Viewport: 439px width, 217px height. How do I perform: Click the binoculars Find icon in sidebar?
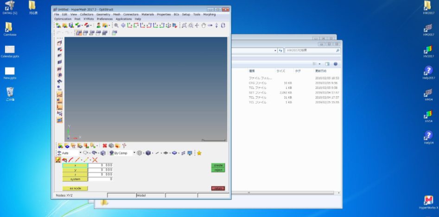[59, 81]
